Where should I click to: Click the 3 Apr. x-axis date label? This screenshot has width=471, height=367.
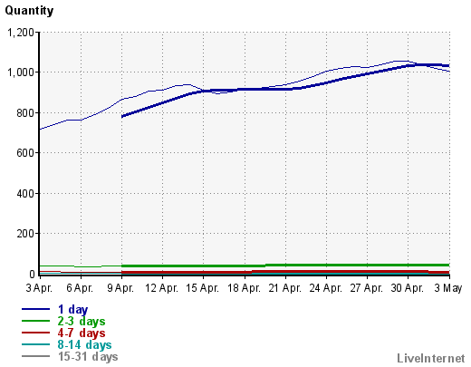tap(39, 288)
